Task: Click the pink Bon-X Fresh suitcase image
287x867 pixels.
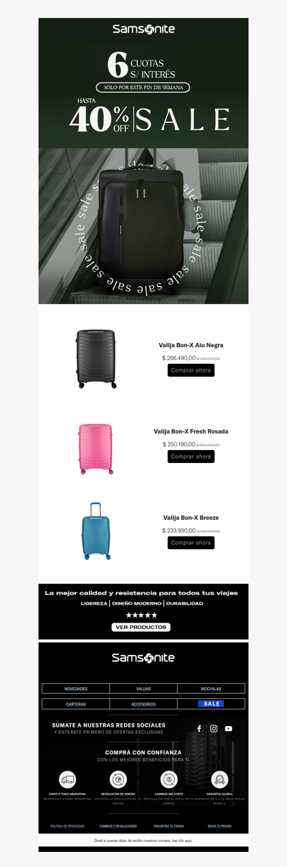Action: [95, 449]
